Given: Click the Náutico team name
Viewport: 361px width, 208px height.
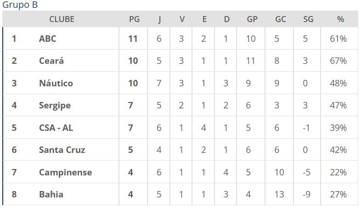Looking at the screenshot, I should [56, 83].
